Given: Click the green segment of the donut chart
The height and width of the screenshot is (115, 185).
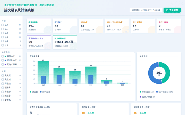Looking at the screenshot, I should tap(168, 73).
